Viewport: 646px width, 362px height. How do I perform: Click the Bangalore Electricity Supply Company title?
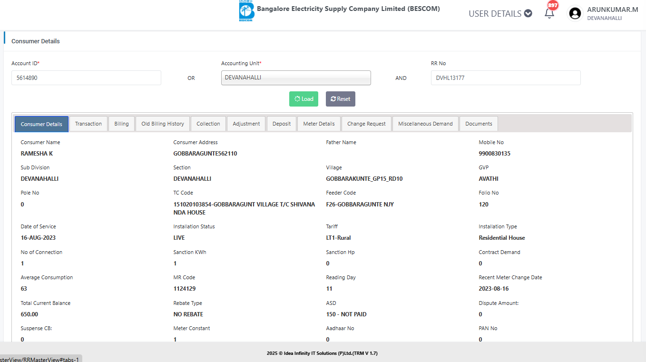tap(348, 9)
